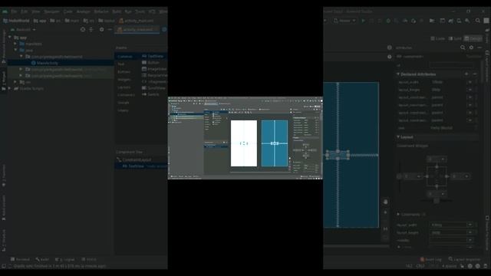The width and height of the screenshot is (491, 276).
Task: Click the id input field in Attributes
Action: click(x=452, y=65)
